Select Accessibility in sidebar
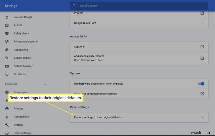Image resolution: width=215 pixels, height=136 pixels. pyautogui.click(x=21, y=117)
